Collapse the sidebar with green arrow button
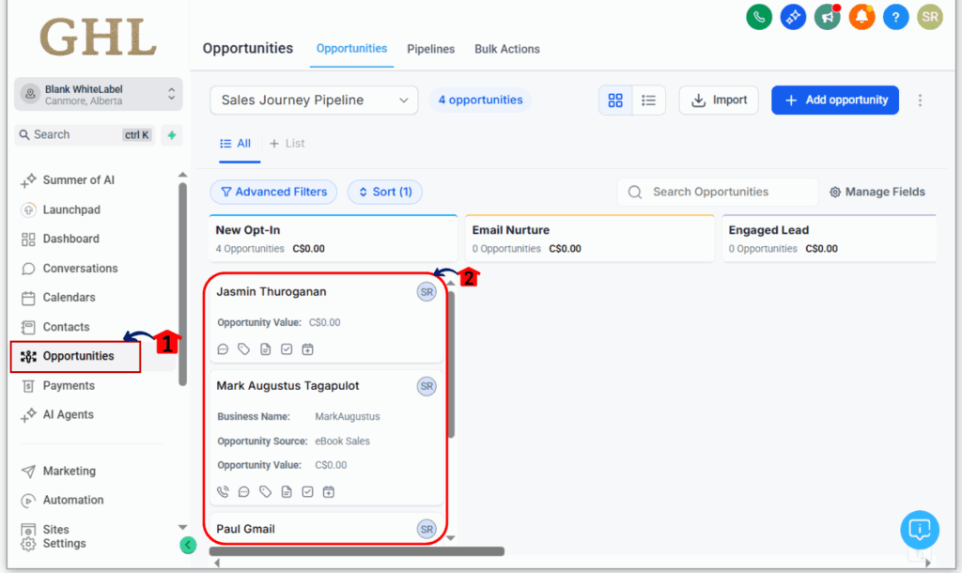962x573 pixels. pyautogui.click(x=188, y=545)
